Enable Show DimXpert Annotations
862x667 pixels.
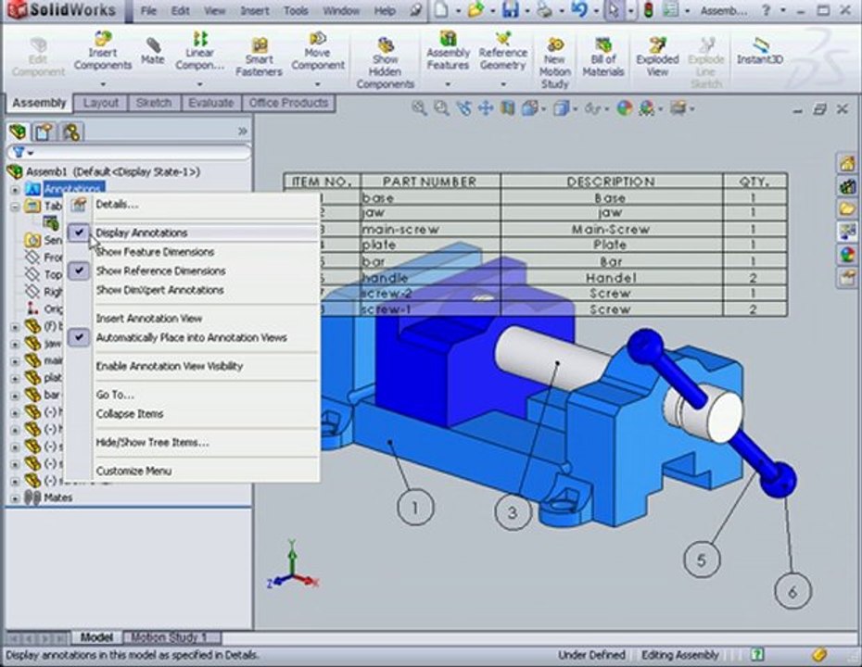pos(160,290)
